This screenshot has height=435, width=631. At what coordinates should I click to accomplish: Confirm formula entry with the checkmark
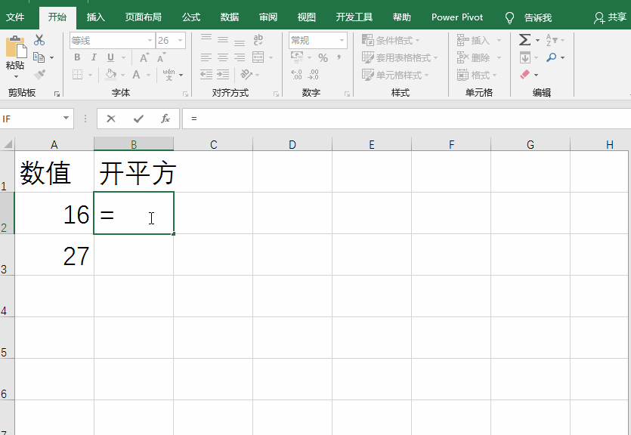point(138,119)
